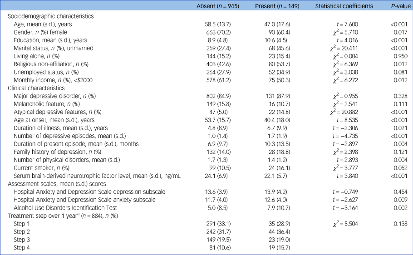Select the "Gender, n (%) female" row label
This screenshot has width=413, height=255.
41,32
